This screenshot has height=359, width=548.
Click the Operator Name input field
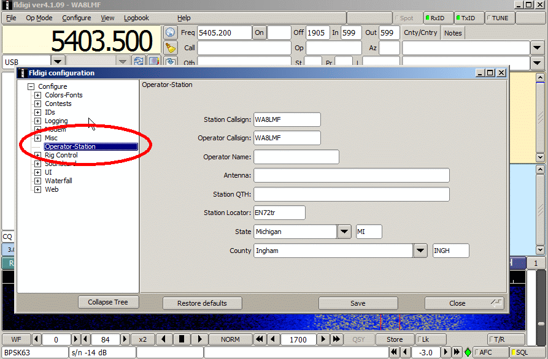pos(296,157)
